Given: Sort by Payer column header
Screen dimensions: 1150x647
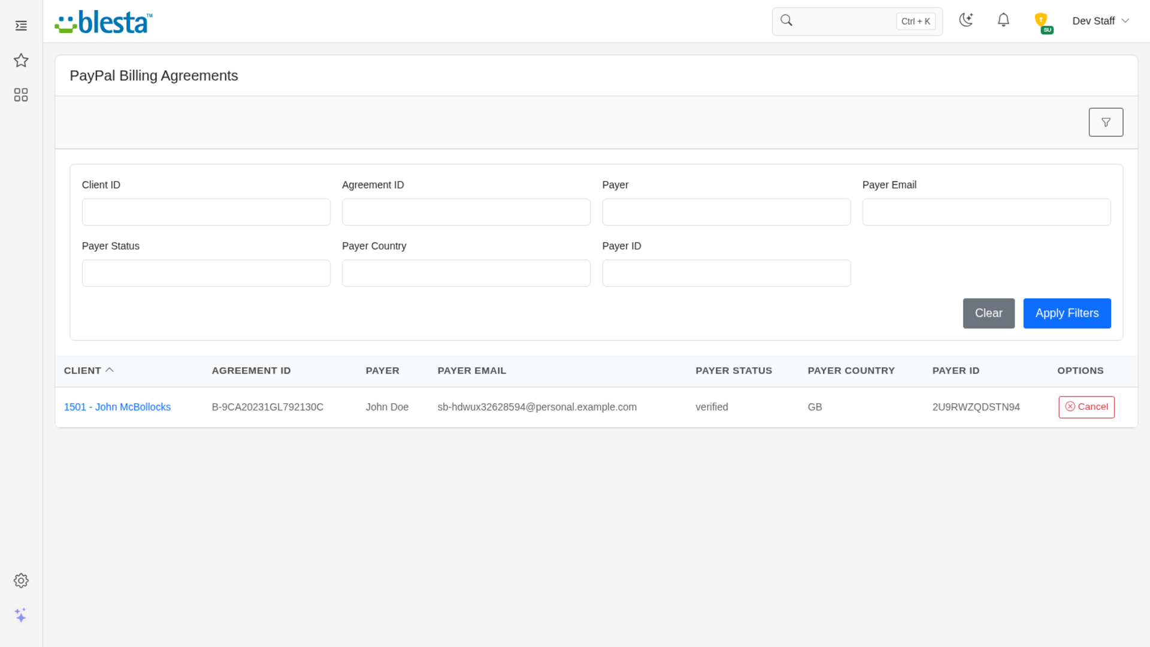Looking at the screenshot, I should [382, 371].
